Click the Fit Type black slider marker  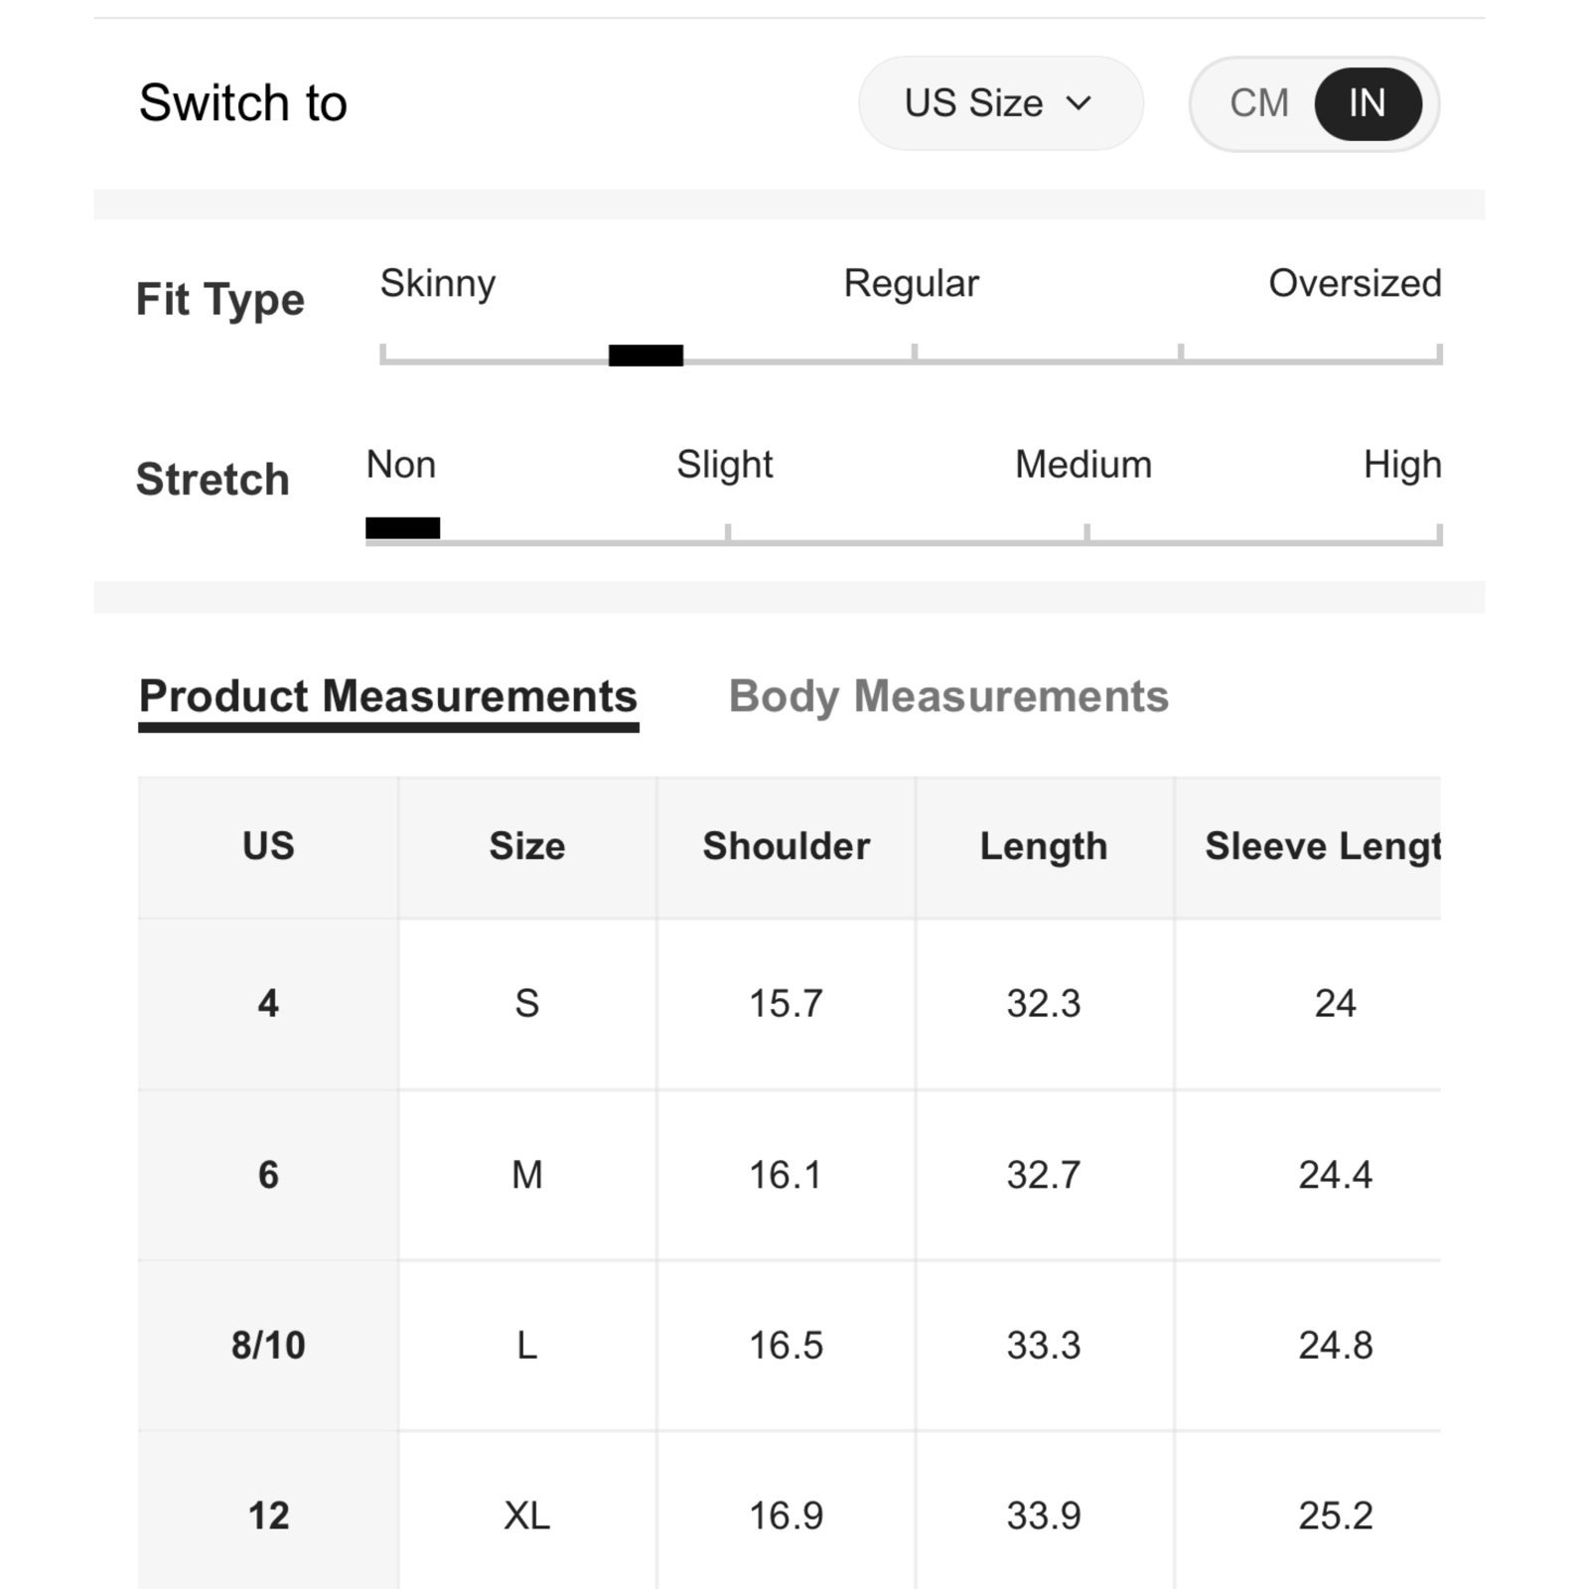pyautogui.click(x=646, y=356)
